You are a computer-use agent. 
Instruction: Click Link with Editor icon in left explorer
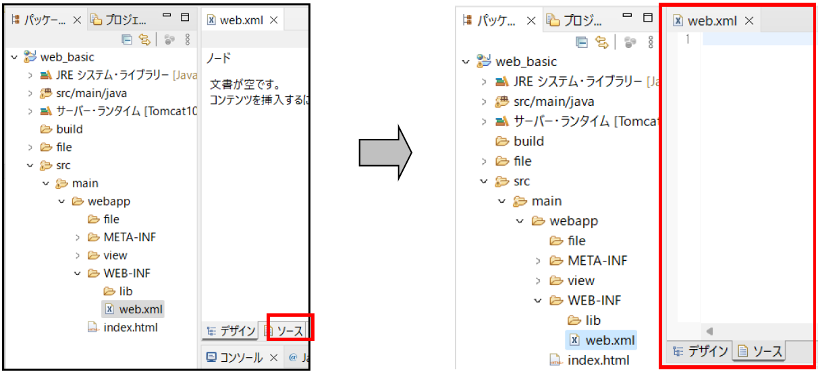[144, 40]
